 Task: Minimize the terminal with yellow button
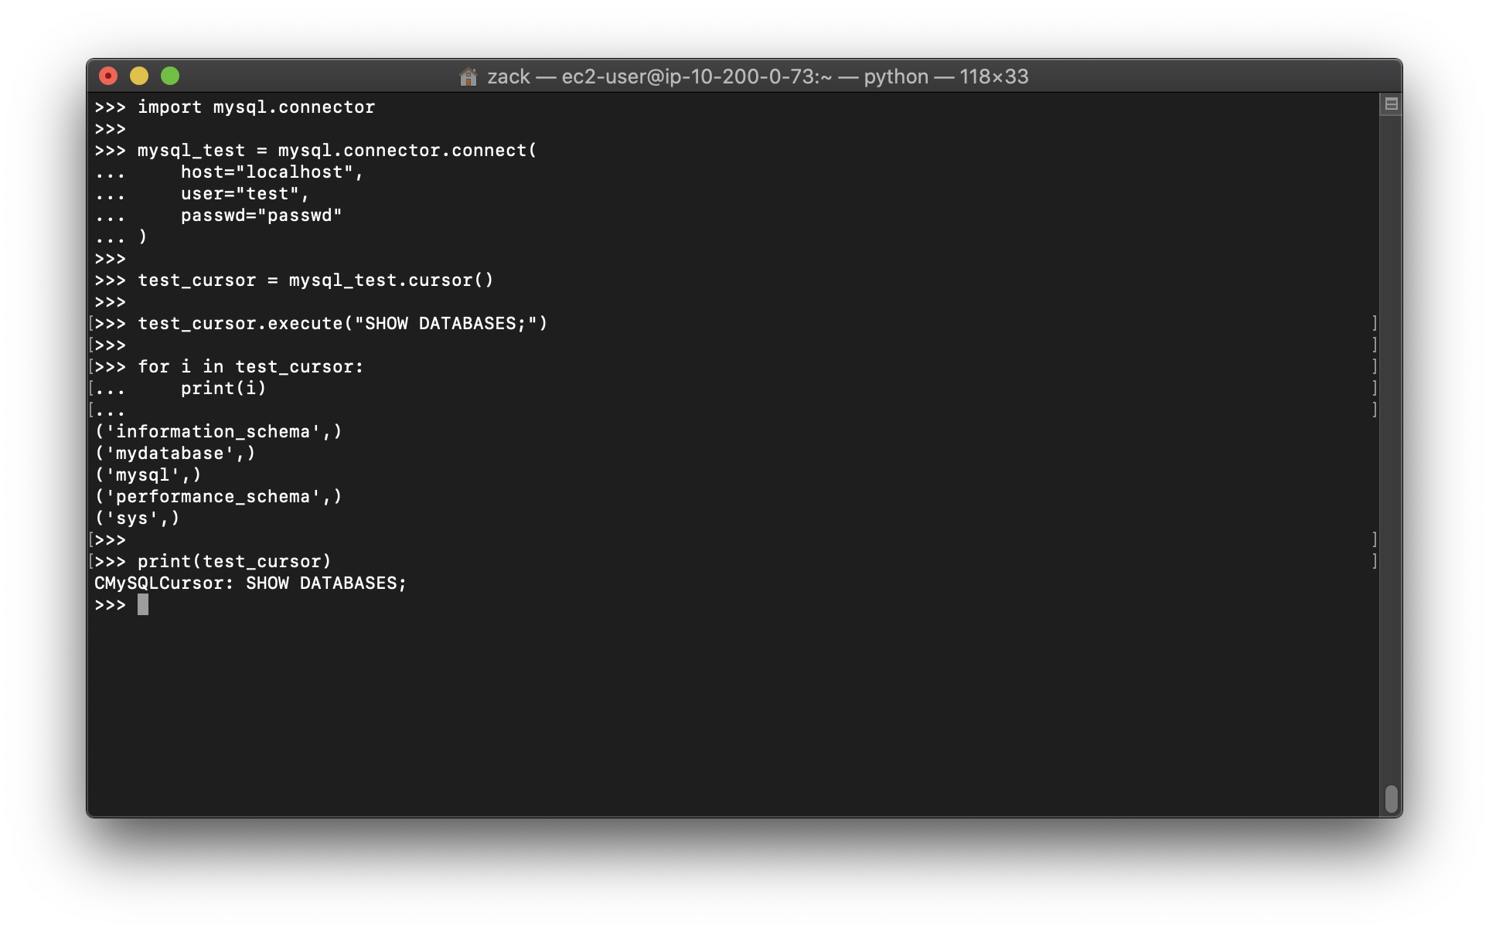[139, 76]
